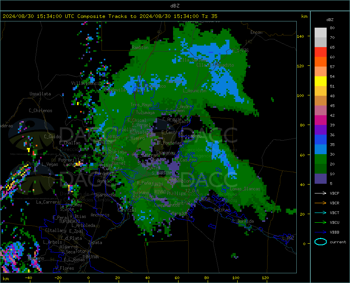Image resolution: width=350 pixels, height=283 pixels.
Task: Click the Capdevila map label
Action: coord(115,90)
